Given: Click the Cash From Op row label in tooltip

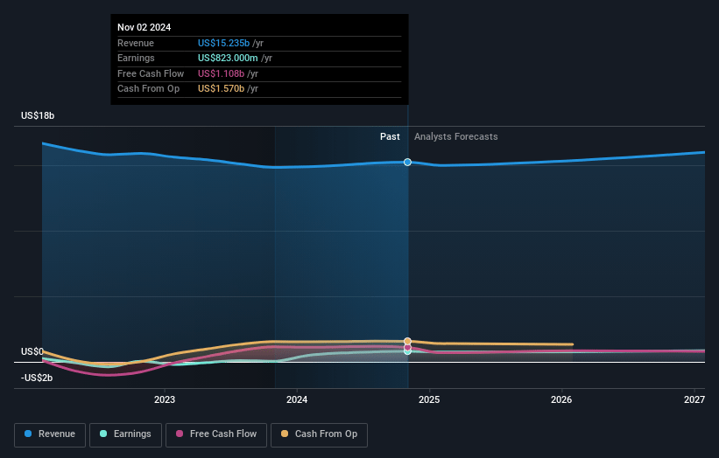Looking at the screenshot, I should [x=149, y=89].
